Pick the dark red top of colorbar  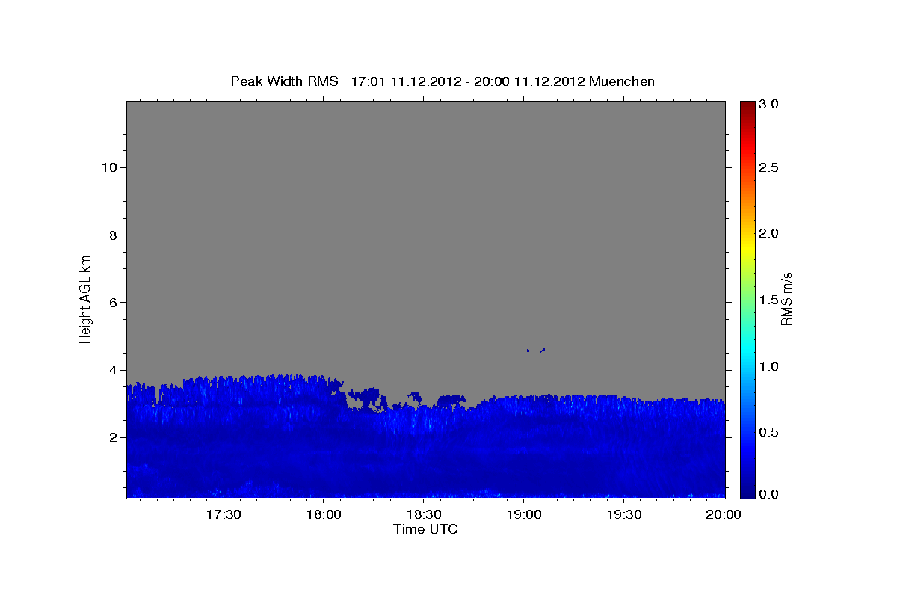click(747, 106)
